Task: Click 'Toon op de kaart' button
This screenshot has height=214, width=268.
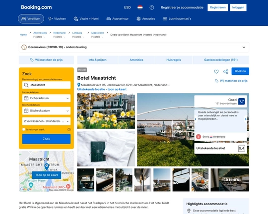Action: (47, 175)
